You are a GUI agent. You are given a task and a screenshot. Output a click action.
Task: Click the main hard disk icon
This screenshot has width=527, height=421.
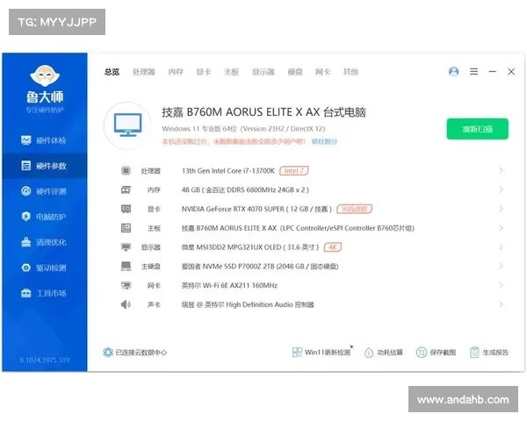(126, 267)
